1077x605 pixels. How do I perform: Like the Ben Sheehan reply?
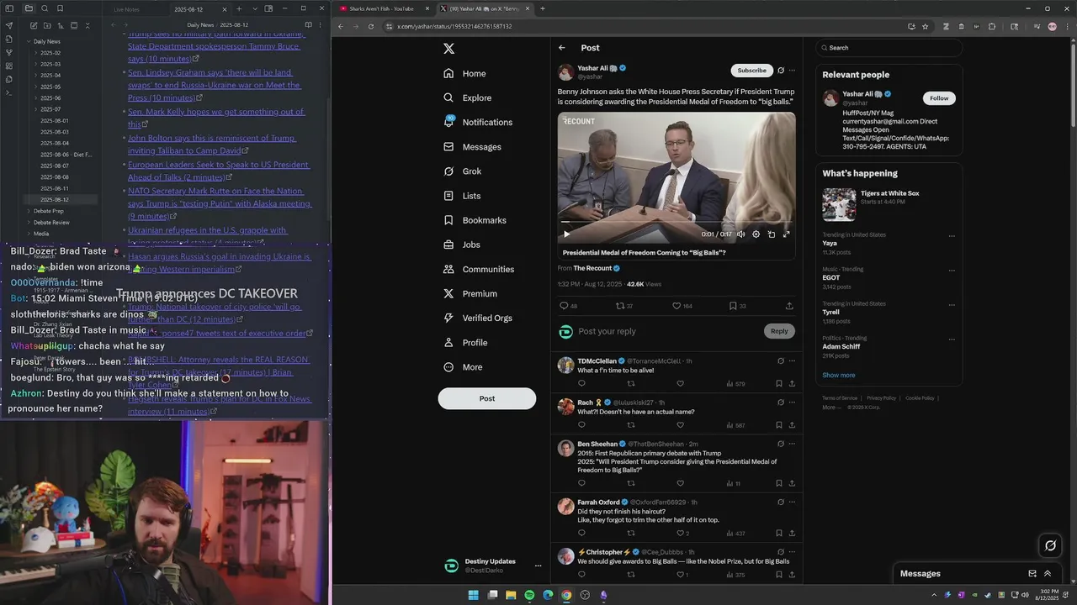(x=681, y=483)
